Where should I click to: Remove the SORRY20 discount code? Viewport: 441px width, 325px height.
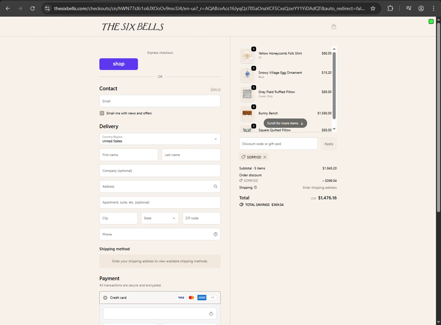[265, 157]
